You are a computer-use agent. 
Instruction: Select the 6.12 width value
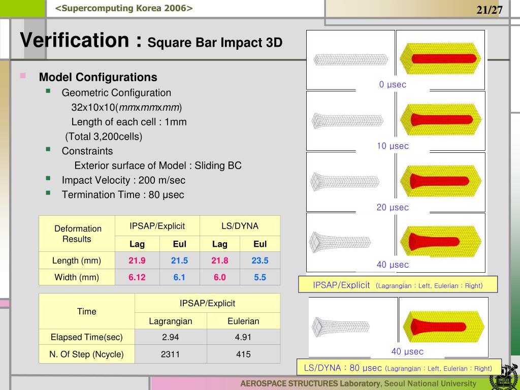click(137, 277)
